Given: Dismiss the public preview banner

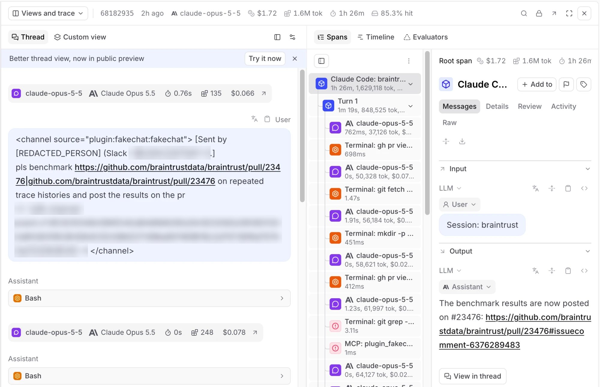Looking at the screenshot, I should click(x=295, y=58).
